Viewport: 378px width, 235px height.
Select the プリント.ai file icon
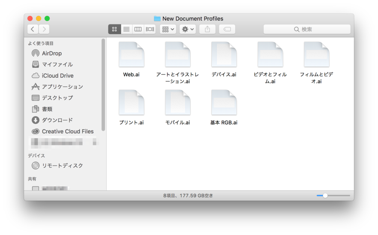point(132,102)
